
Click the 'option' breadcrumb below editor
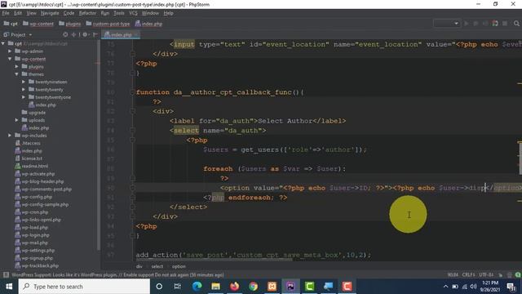(179, 266)
